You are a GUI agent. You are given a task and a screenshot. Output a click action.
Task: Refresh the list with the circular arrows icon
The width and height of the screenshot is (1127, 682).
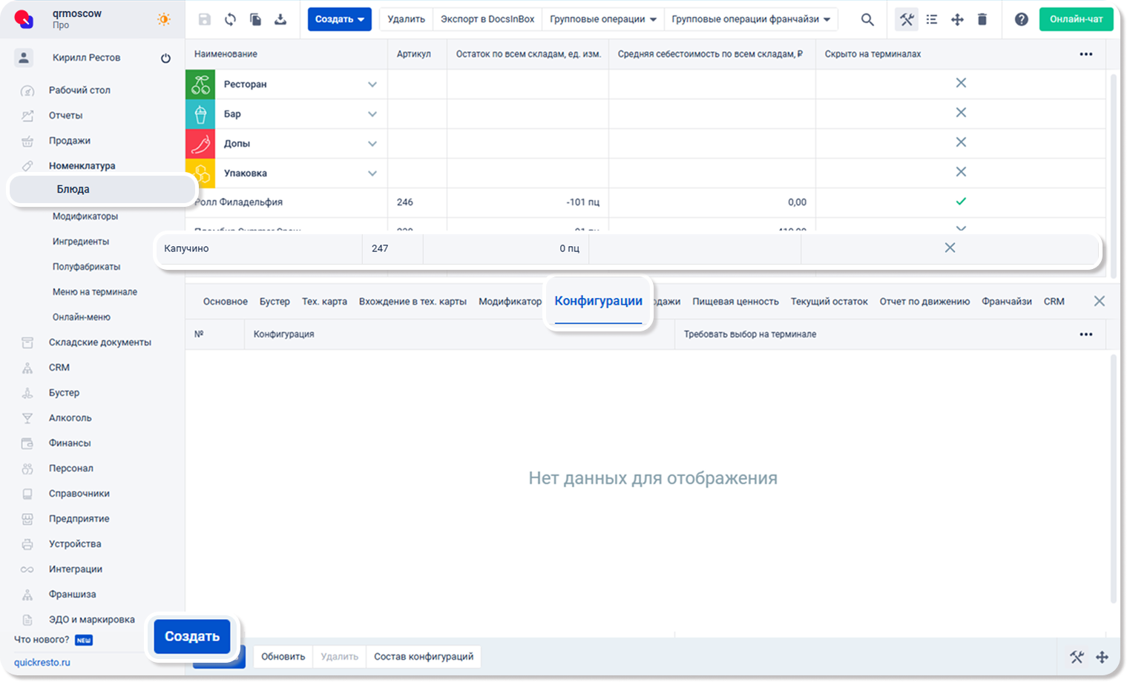pos(231,19)
